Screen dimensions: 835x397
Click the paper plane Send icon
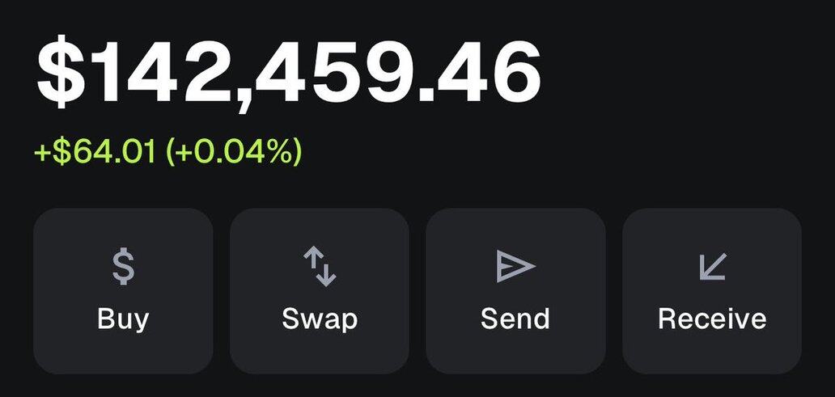pos(515,266)
